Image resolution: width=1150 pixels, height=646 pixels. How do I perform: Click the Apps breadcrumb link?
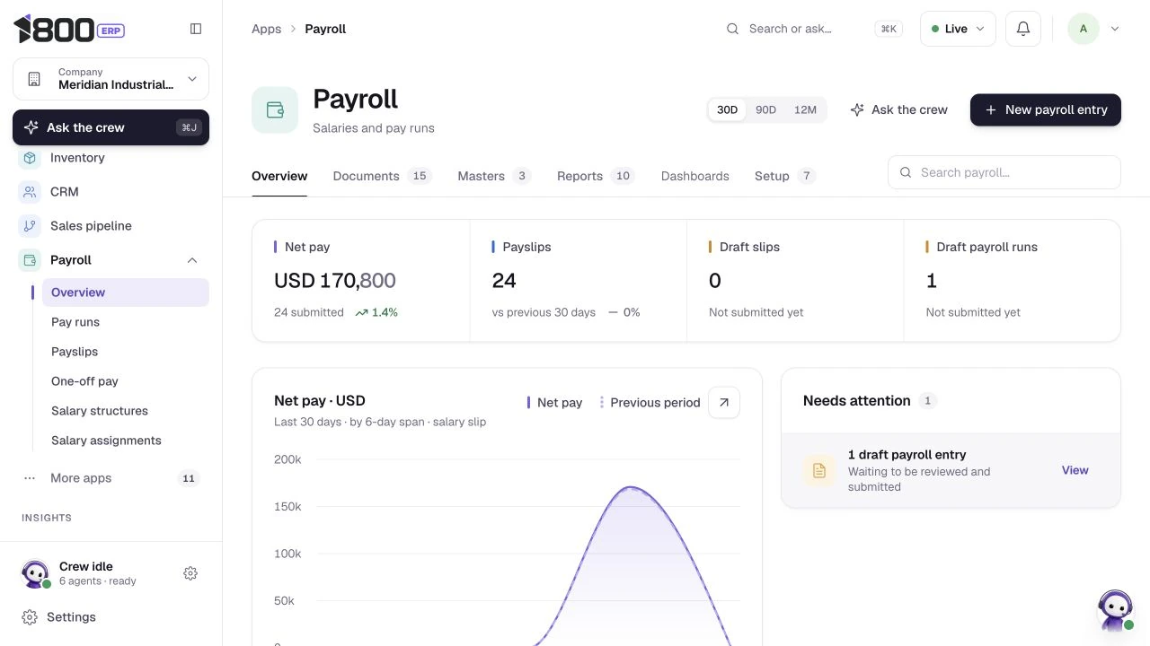point(266,29)
